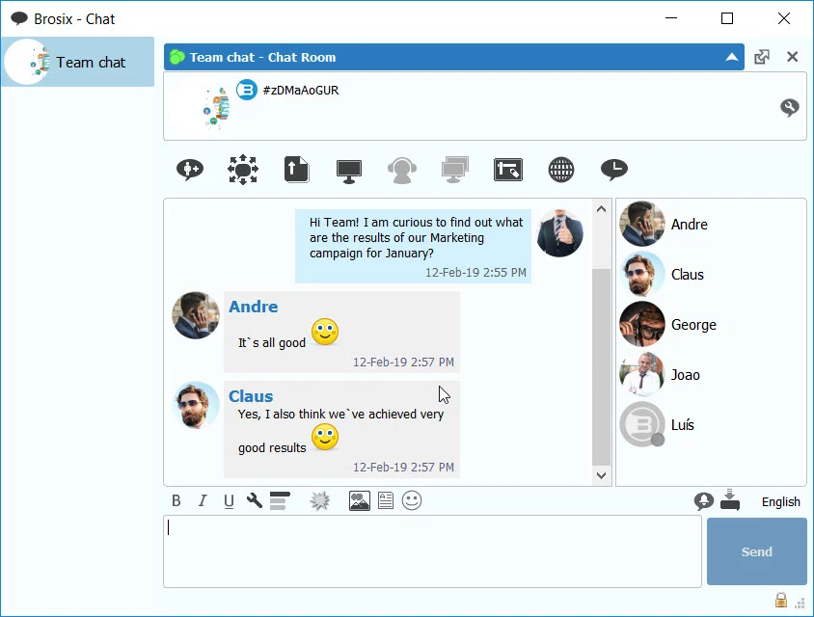Open co-browsing with the globe icon
The image size is (814, 617).
(561, 170)
